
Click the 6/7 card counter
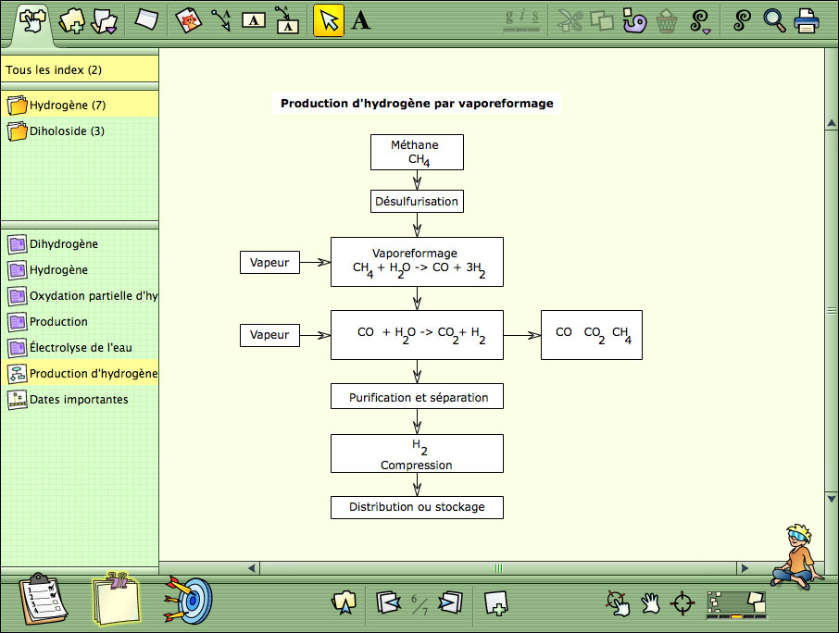click(x=419, y=604)
